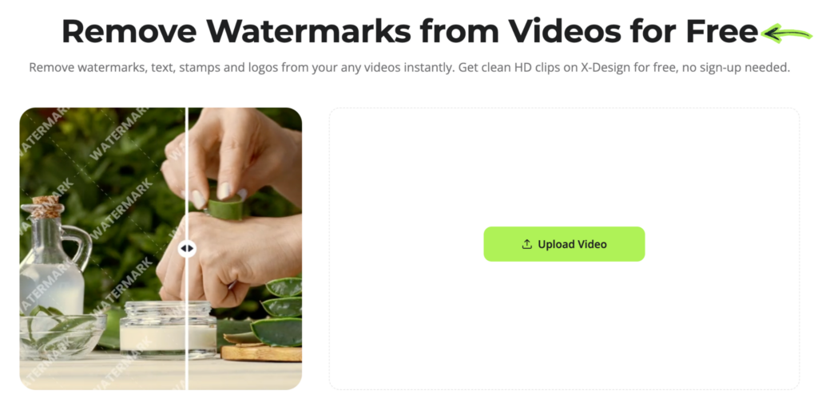818x406 pixels.
Task: Click the green hand-drawn arrow beside heading
Action: [786, 34]
